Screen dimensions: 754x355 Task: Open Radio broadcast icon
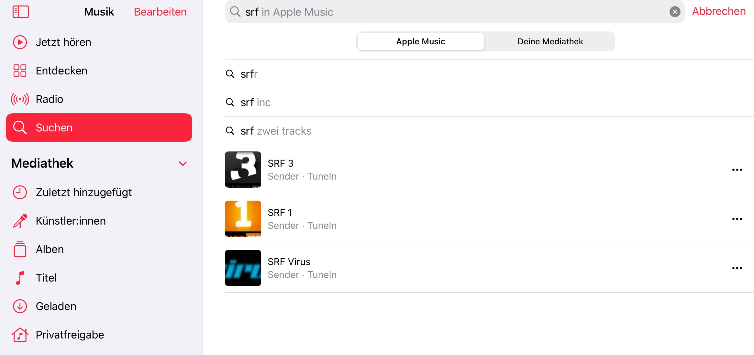coord(20,99)
